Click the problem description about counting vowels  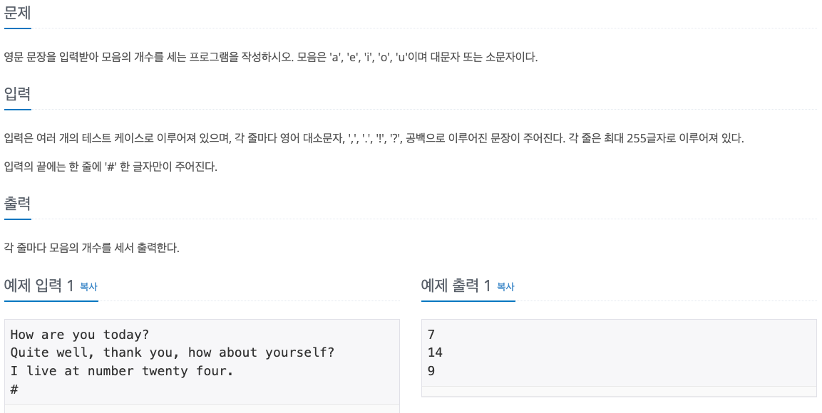pos(270,57)
